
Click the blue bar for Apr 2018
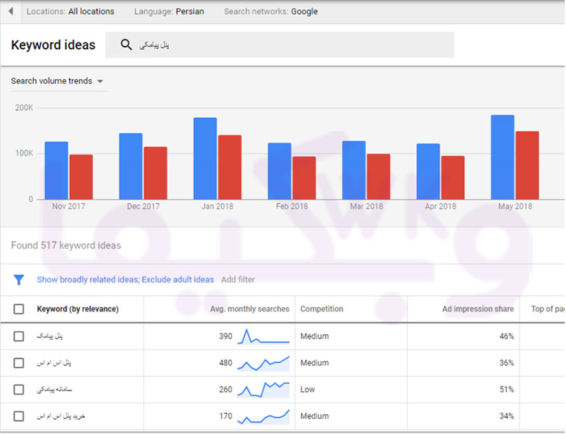click(428, 172)
